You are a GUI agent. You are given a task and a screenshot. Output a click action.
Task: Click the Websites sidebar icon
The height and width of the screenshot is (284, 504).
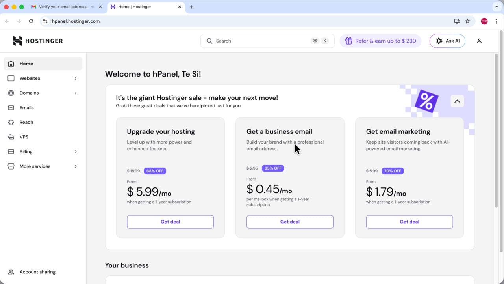11,78
